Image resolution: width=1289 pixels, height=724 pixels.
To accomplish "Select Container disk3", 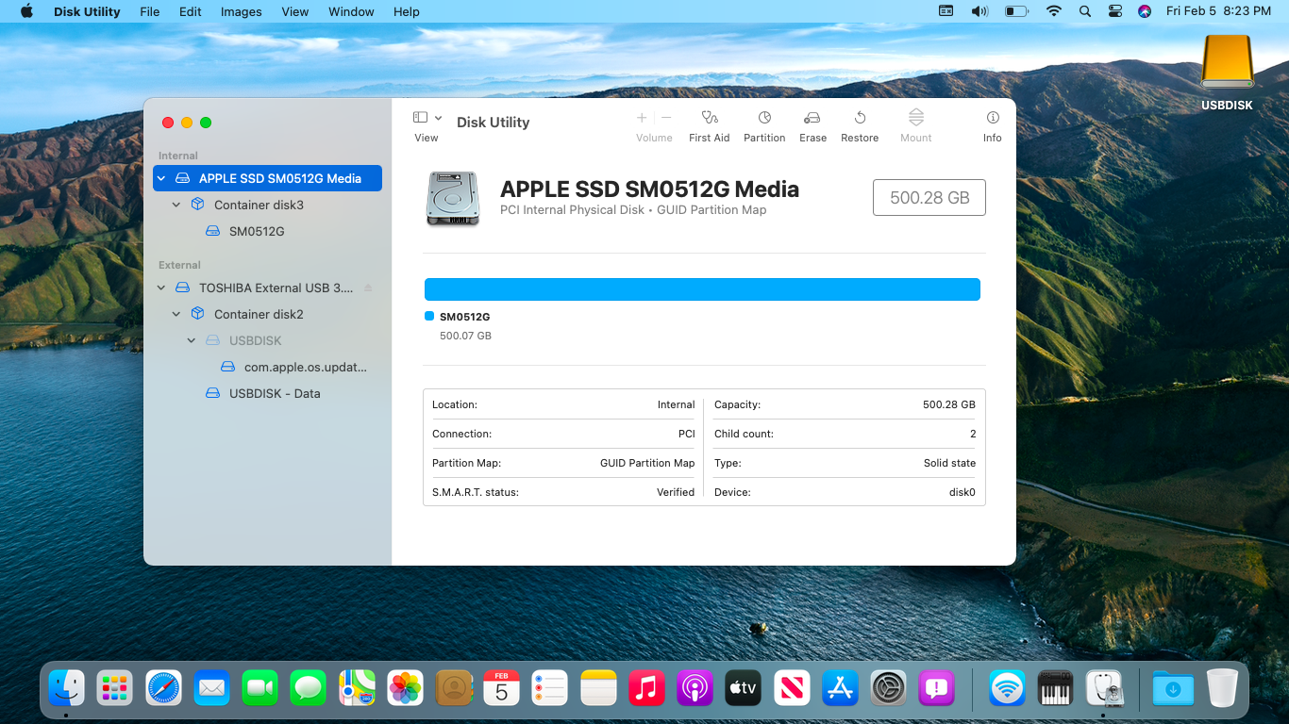I will pyautogui.click(x=259, y=205).
